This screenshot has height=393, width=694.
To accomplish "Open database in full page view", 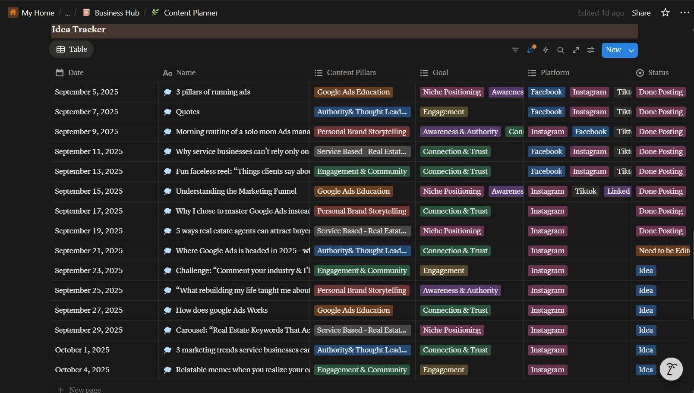I will [576, 50].
